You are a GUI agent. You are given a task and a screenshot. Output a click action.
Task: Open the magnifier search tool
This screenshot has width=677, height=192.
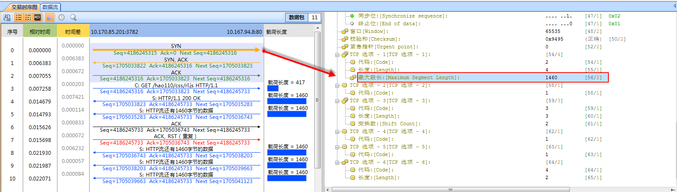tap(73, 18)
